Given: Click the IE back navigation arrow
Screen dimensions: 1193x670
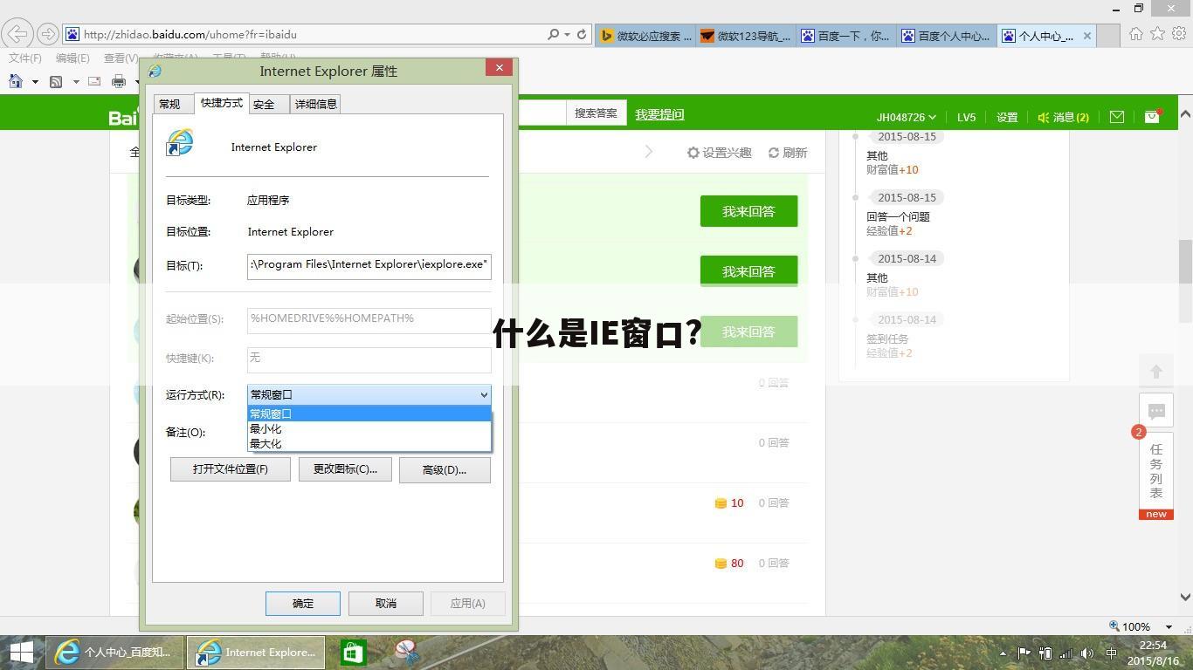Looking at the screenshot, I should [17, 34].
